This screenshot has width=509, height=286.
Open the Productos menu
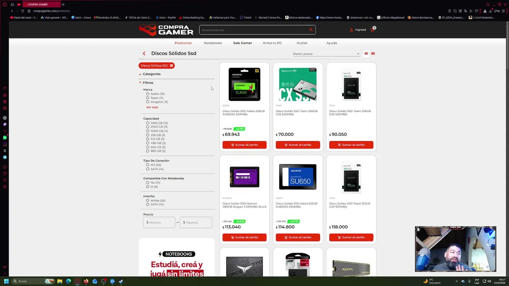pos(183,43)
